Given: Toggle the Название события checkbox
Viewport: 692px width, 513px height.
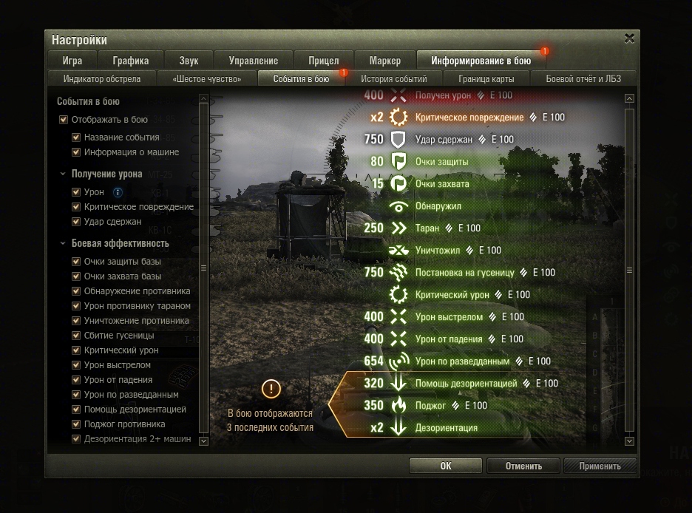Looking at the screenshot, I should 76,137.
